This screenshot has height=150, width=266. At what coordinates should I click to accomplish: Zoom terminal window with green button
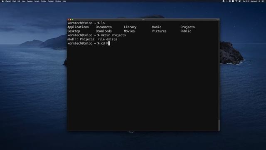[73, 20]
